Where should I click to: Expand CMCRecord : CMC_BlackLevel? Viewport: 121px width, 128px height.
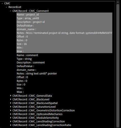(10, 99)
